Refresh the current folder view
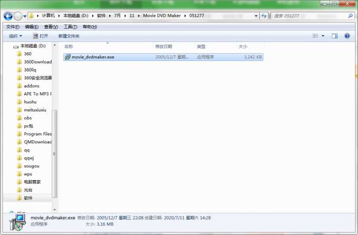Viewport: 358px width, 235px height. (264, 16)
